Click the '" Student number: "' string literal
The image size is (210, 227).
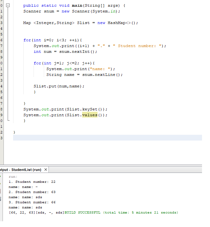pos(137,46)
